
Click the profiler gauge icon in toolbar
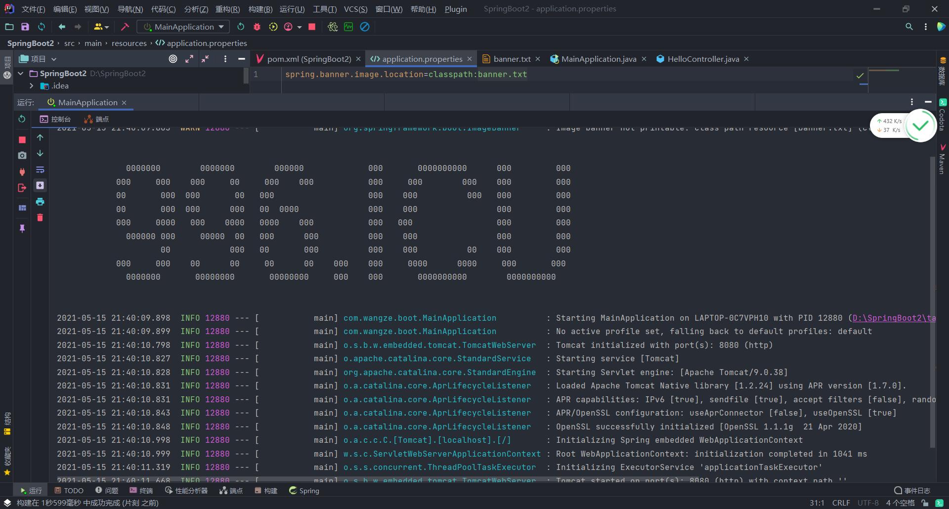click(288, 27)
